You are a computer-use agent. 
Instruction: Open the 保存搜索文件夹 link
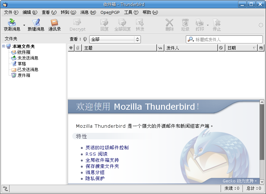102,166
